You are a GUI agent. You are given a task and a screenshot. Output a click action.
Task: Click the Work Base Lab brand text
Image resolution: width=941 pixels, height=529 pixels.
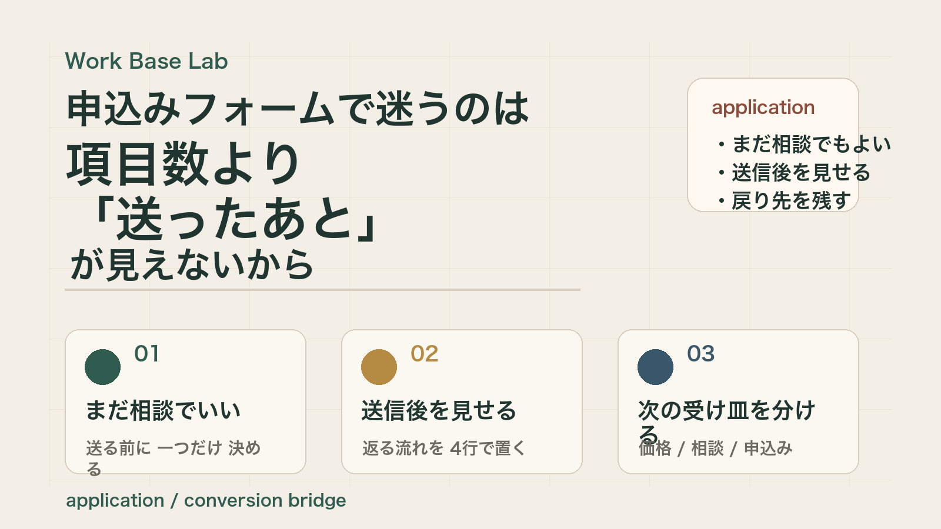(146, 61)
